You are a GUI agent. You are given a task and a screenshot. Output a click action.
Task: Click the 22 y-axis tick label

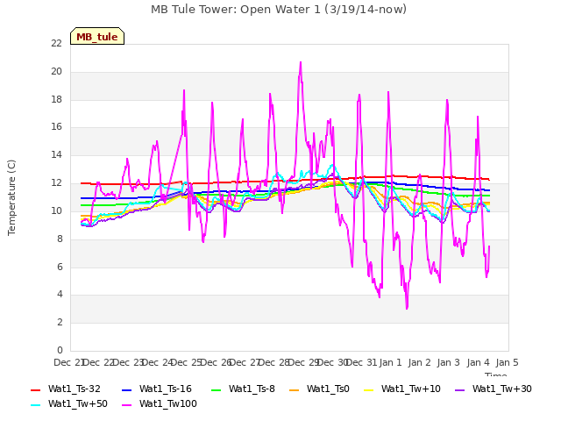(56, 43)
